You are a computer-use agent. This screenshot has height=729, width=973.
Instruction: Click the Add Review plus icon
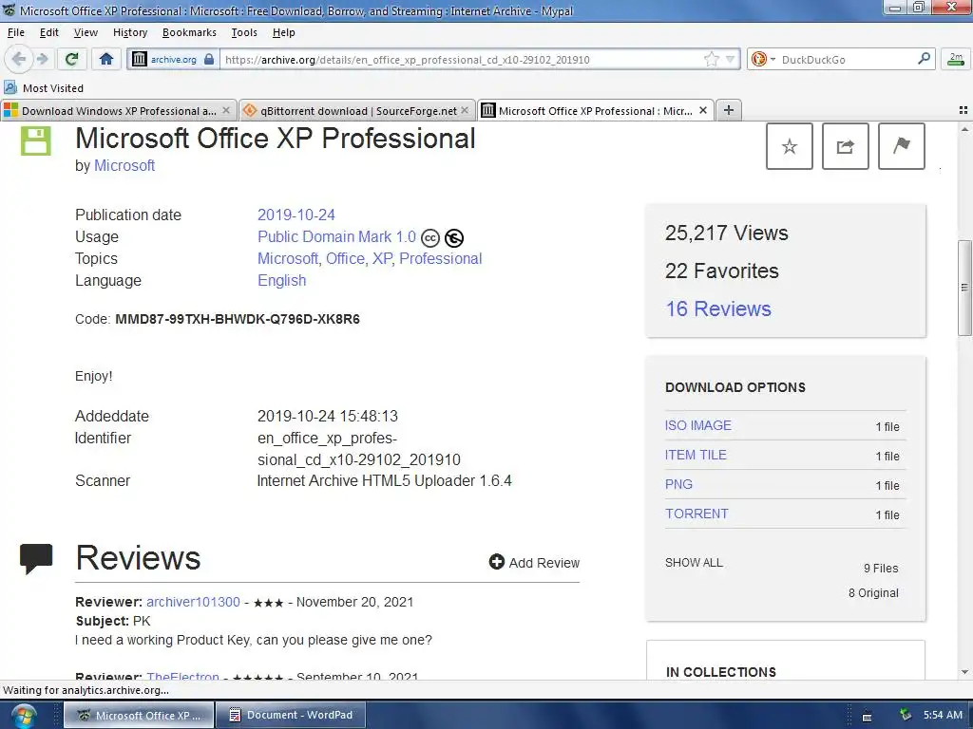(x=496, y=562)
